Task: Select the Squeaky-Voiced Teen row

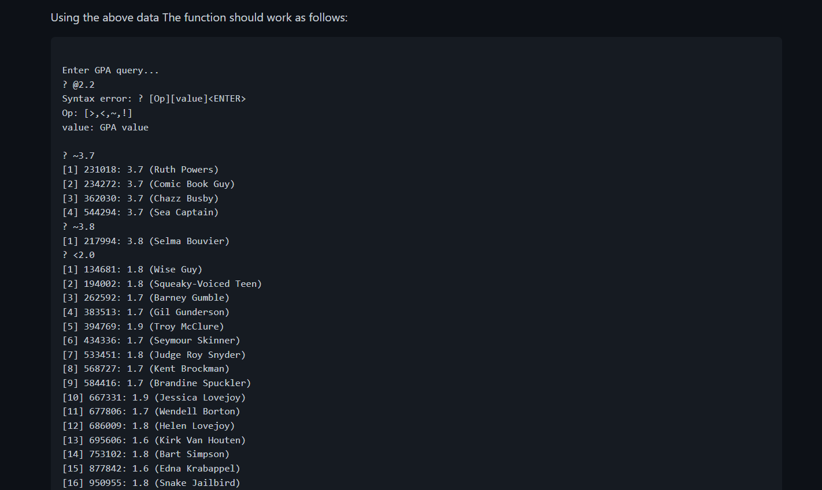Action: click(162, 283)
